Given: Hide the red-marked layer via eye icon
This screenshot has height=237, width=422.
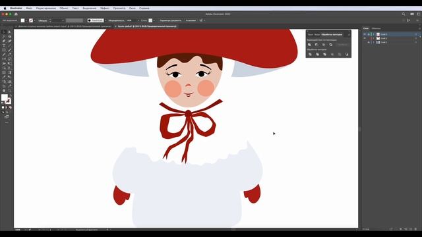Looking at the screenshot, I should click(x=365, y=38).
